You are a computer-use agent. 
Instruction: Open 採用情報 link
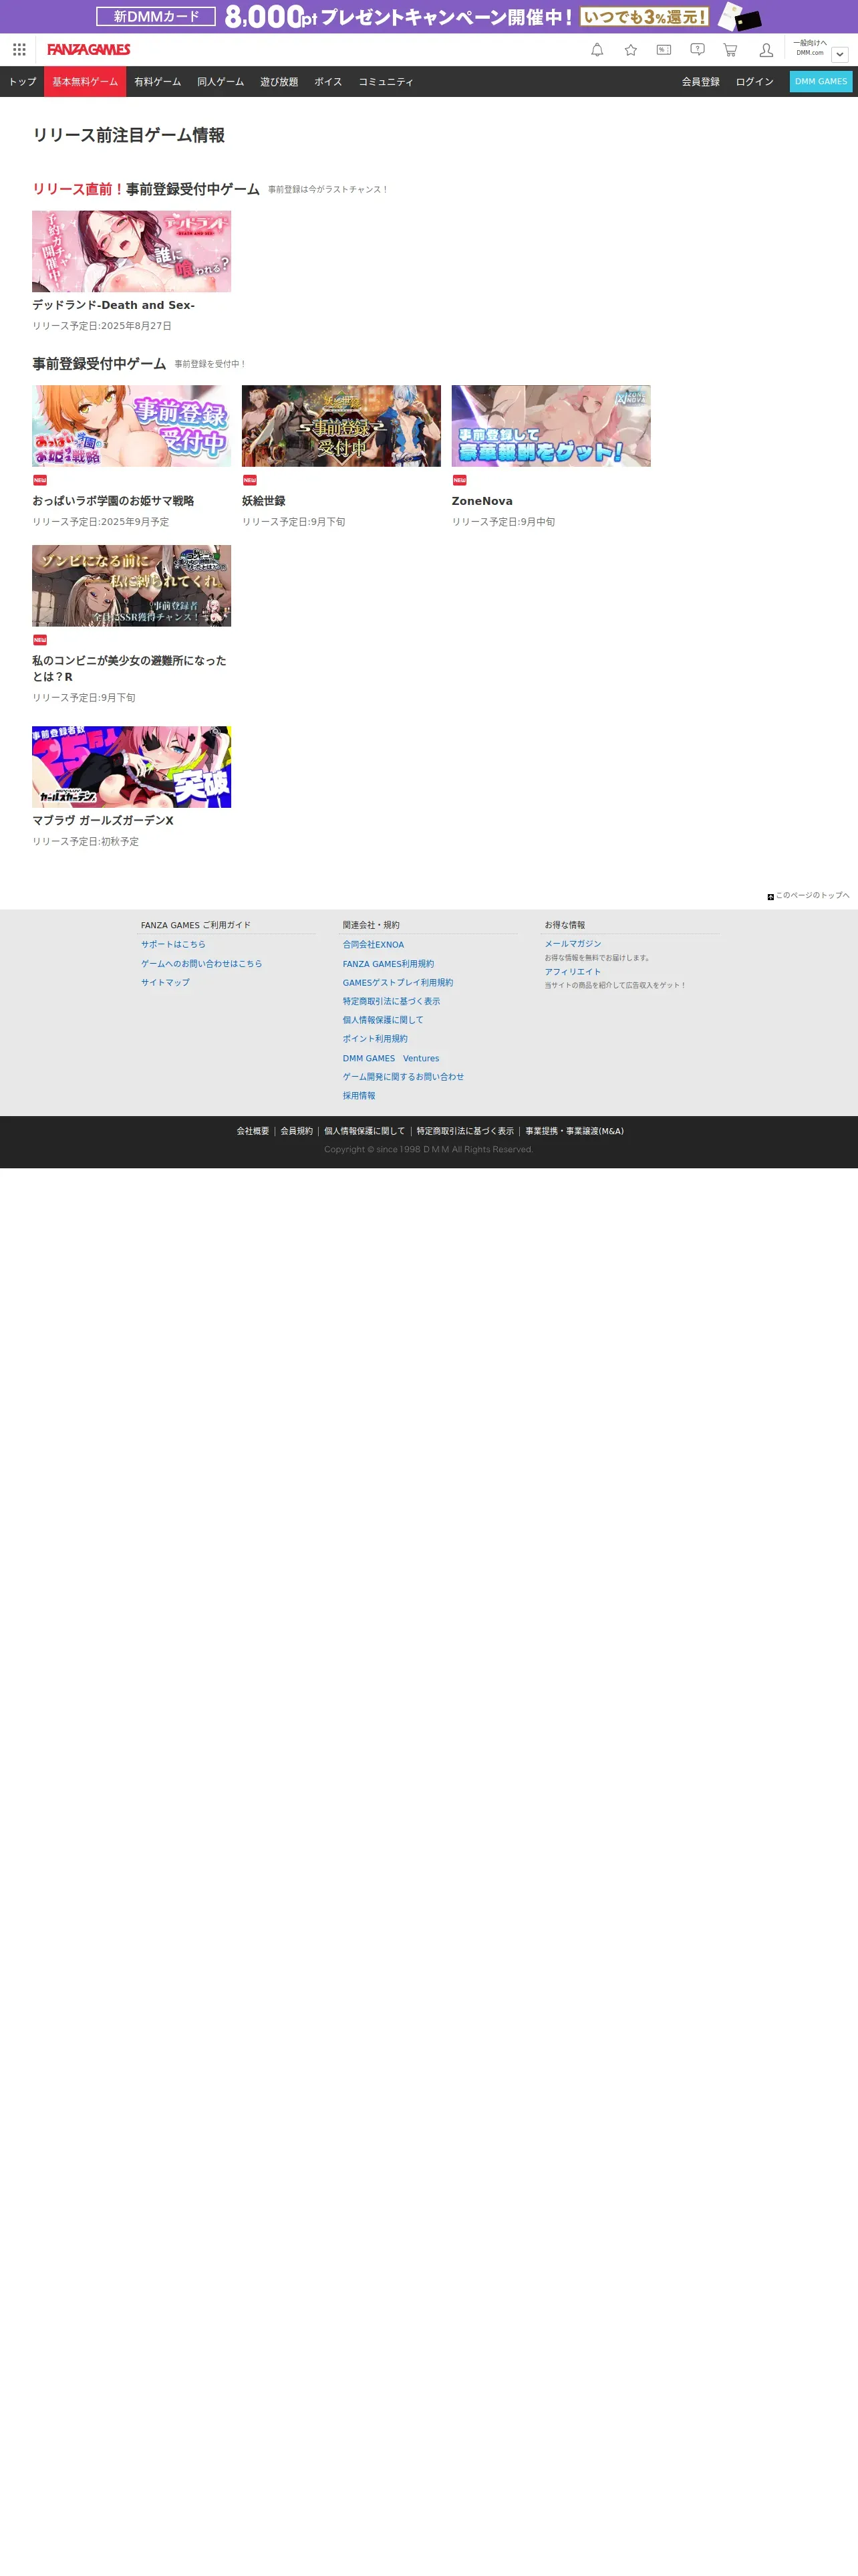click(360, 1096)
